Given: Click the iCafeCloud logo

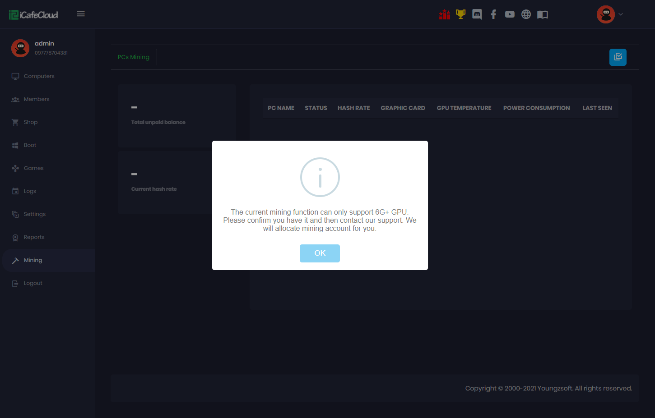Looking at the screenshot, I should tap(34, 15).
